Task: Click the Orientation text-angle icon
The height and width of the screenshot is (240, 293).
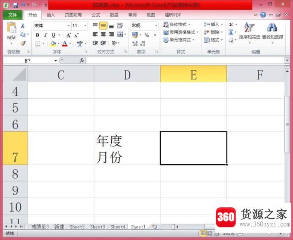Action: coord(114,43)
